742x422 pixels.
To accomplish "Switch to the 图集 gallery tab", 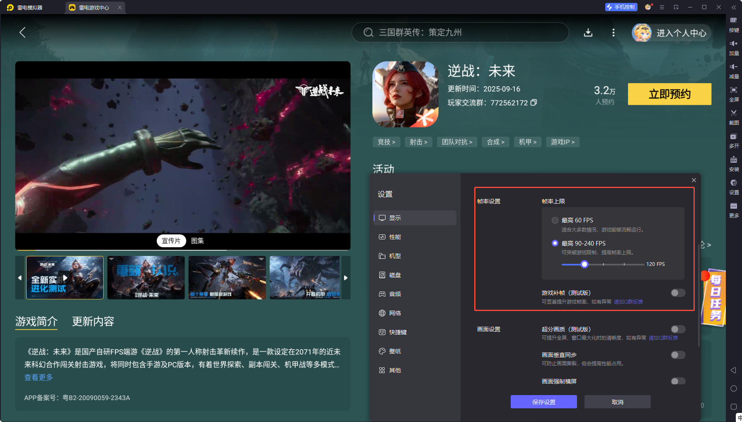I will [x=198, y=241].
